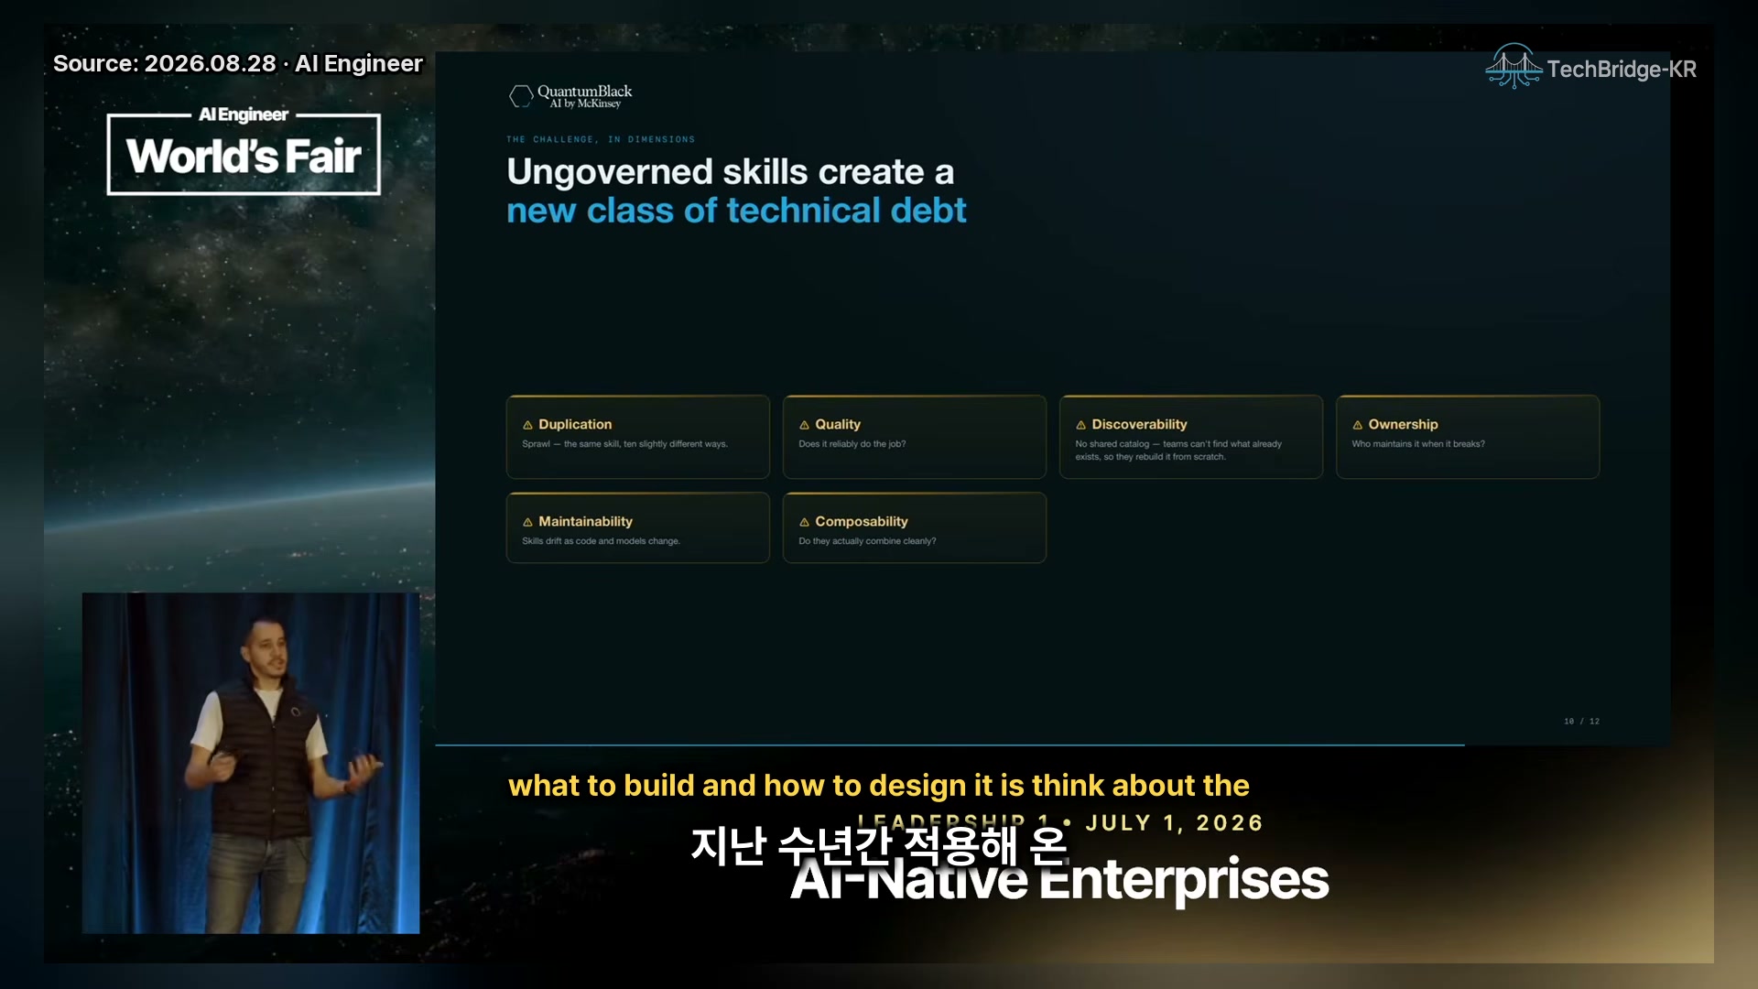This screenshot has width=1758, height=989.
Task: Click the 'Source: 2026.08.28 · AI Engineer' caption
Action: pos(238,63)
